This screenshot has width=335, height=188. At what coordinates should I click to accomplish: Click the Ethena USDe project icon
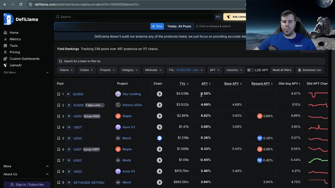[118, 105]
